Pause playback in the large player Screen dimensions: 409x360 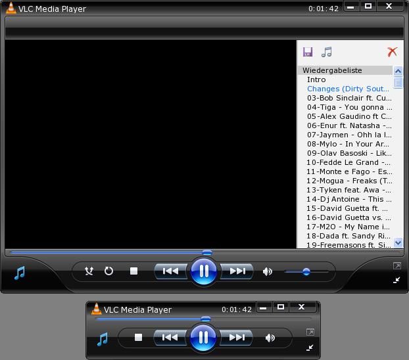pos(204,271)
